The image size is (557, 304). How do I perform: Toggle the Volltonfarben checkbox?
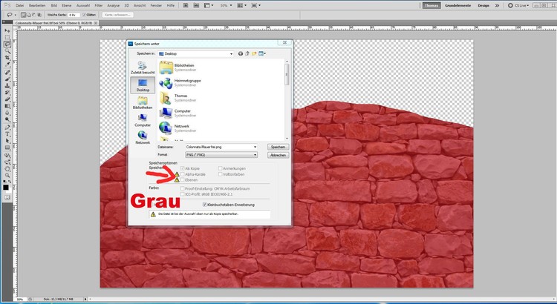point(221,174)
